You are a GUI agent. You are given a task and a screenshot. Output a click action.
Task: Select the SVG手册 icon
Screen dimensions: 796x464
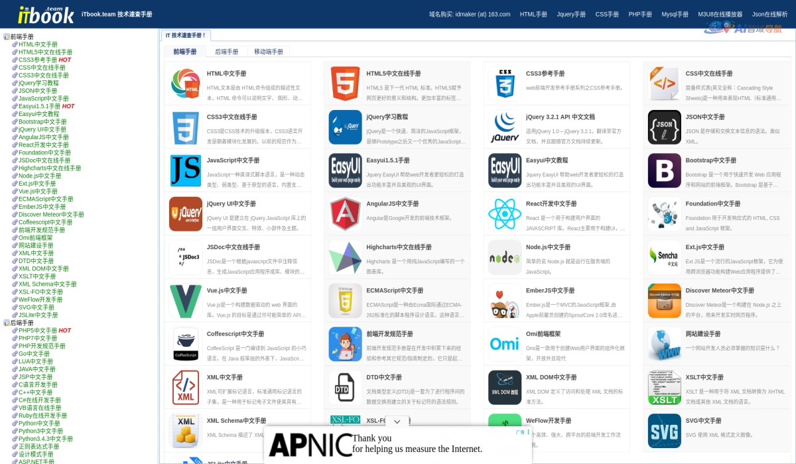coord(664,431)
